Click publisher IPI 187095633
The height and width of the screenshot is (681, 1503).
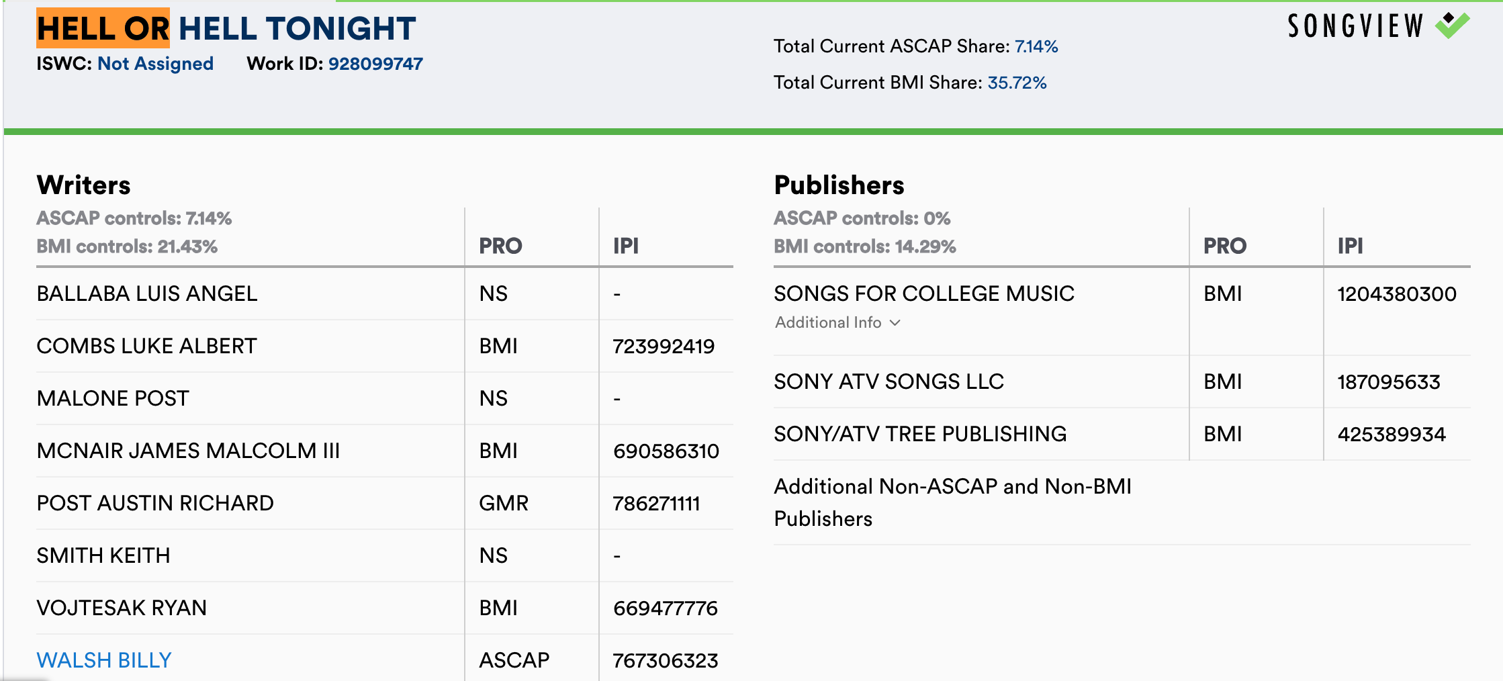pyautogui.click(x=1389, y=381)
